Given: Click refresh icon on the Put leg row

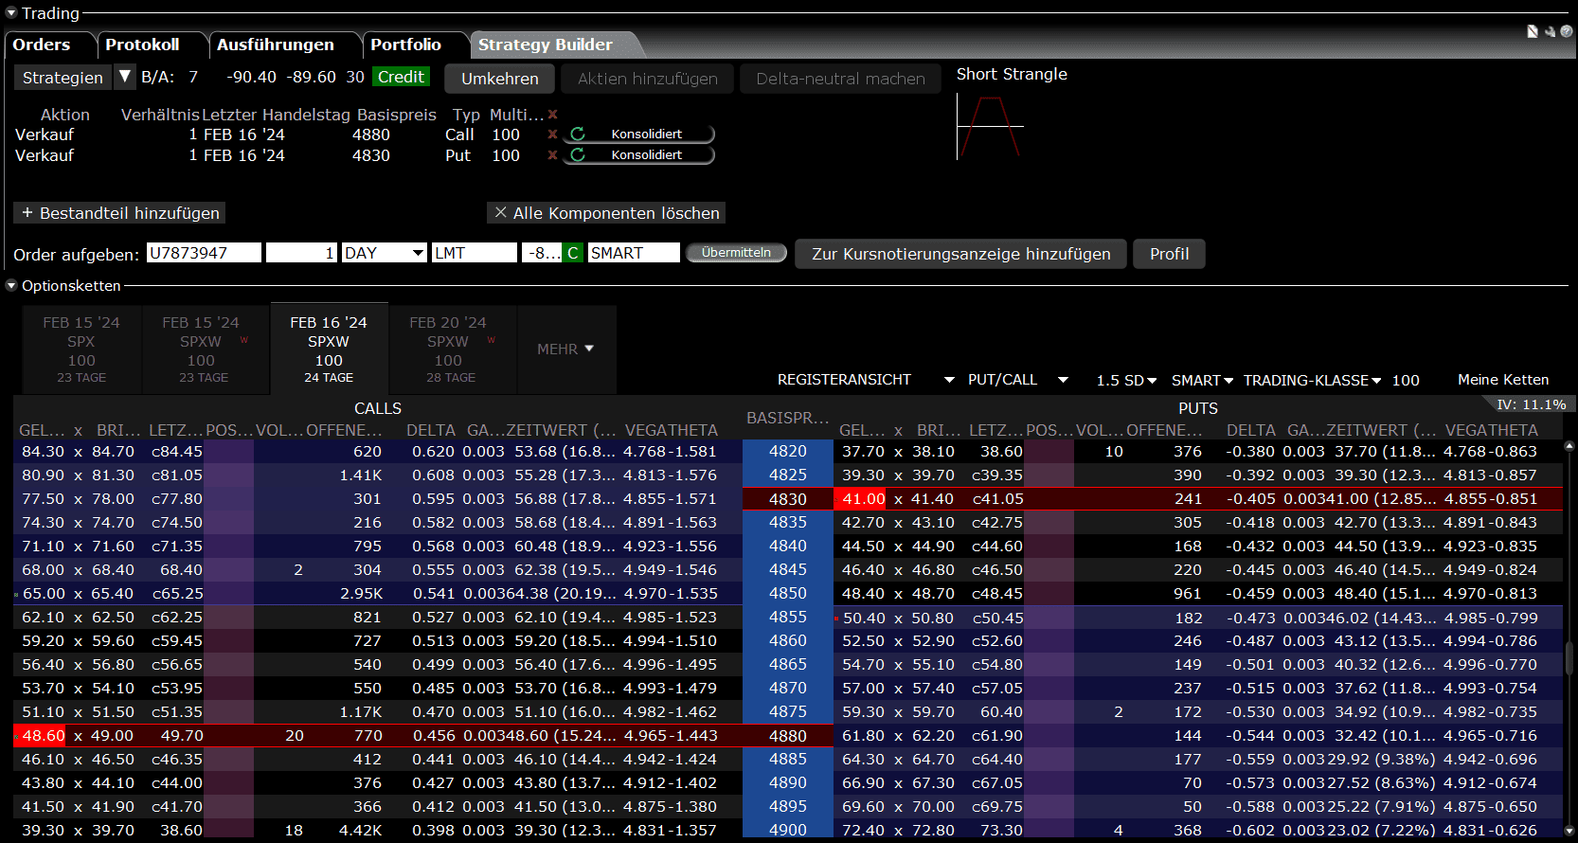Looking at the screenshot, I should coord(578,155).
